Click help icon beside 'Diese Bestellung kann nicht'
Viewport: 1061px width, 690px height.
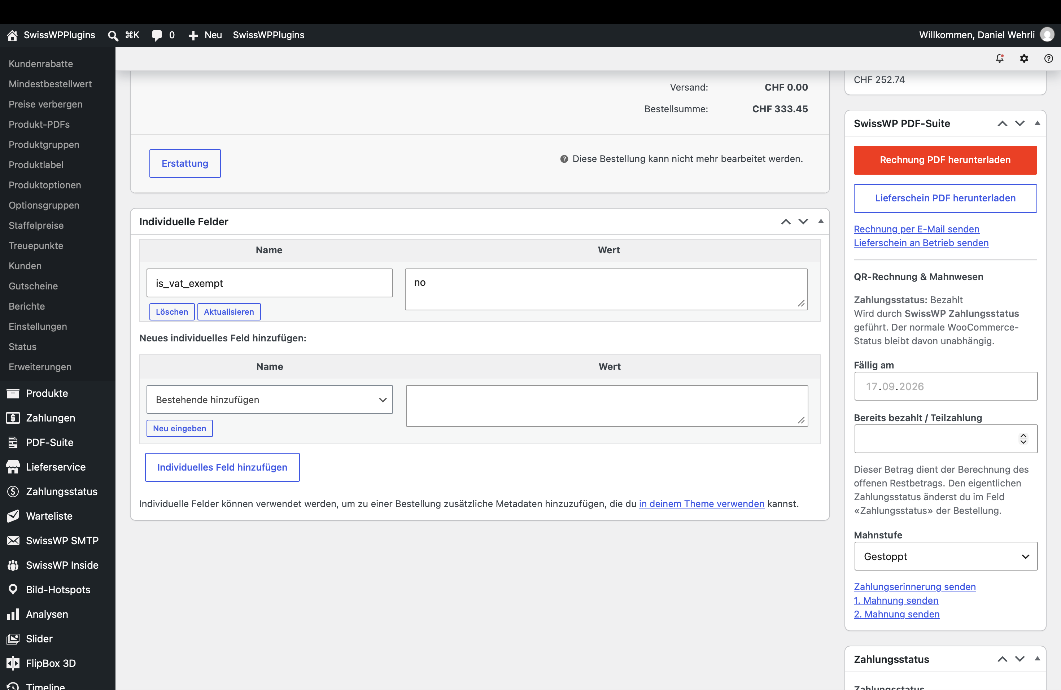[x=564, y=159]
